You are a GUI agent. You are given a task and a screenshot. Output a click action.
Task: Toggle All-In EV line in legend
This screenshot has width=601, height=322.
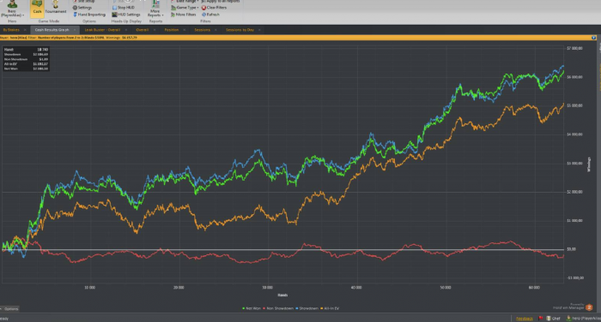(330, 308)
